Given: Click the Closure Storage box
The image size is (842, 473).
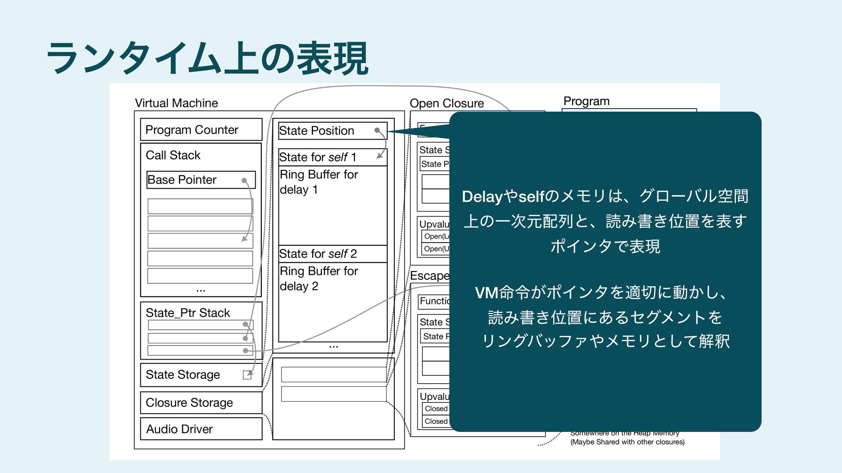Looking at the screenshot, I should (x=201, y=403).
